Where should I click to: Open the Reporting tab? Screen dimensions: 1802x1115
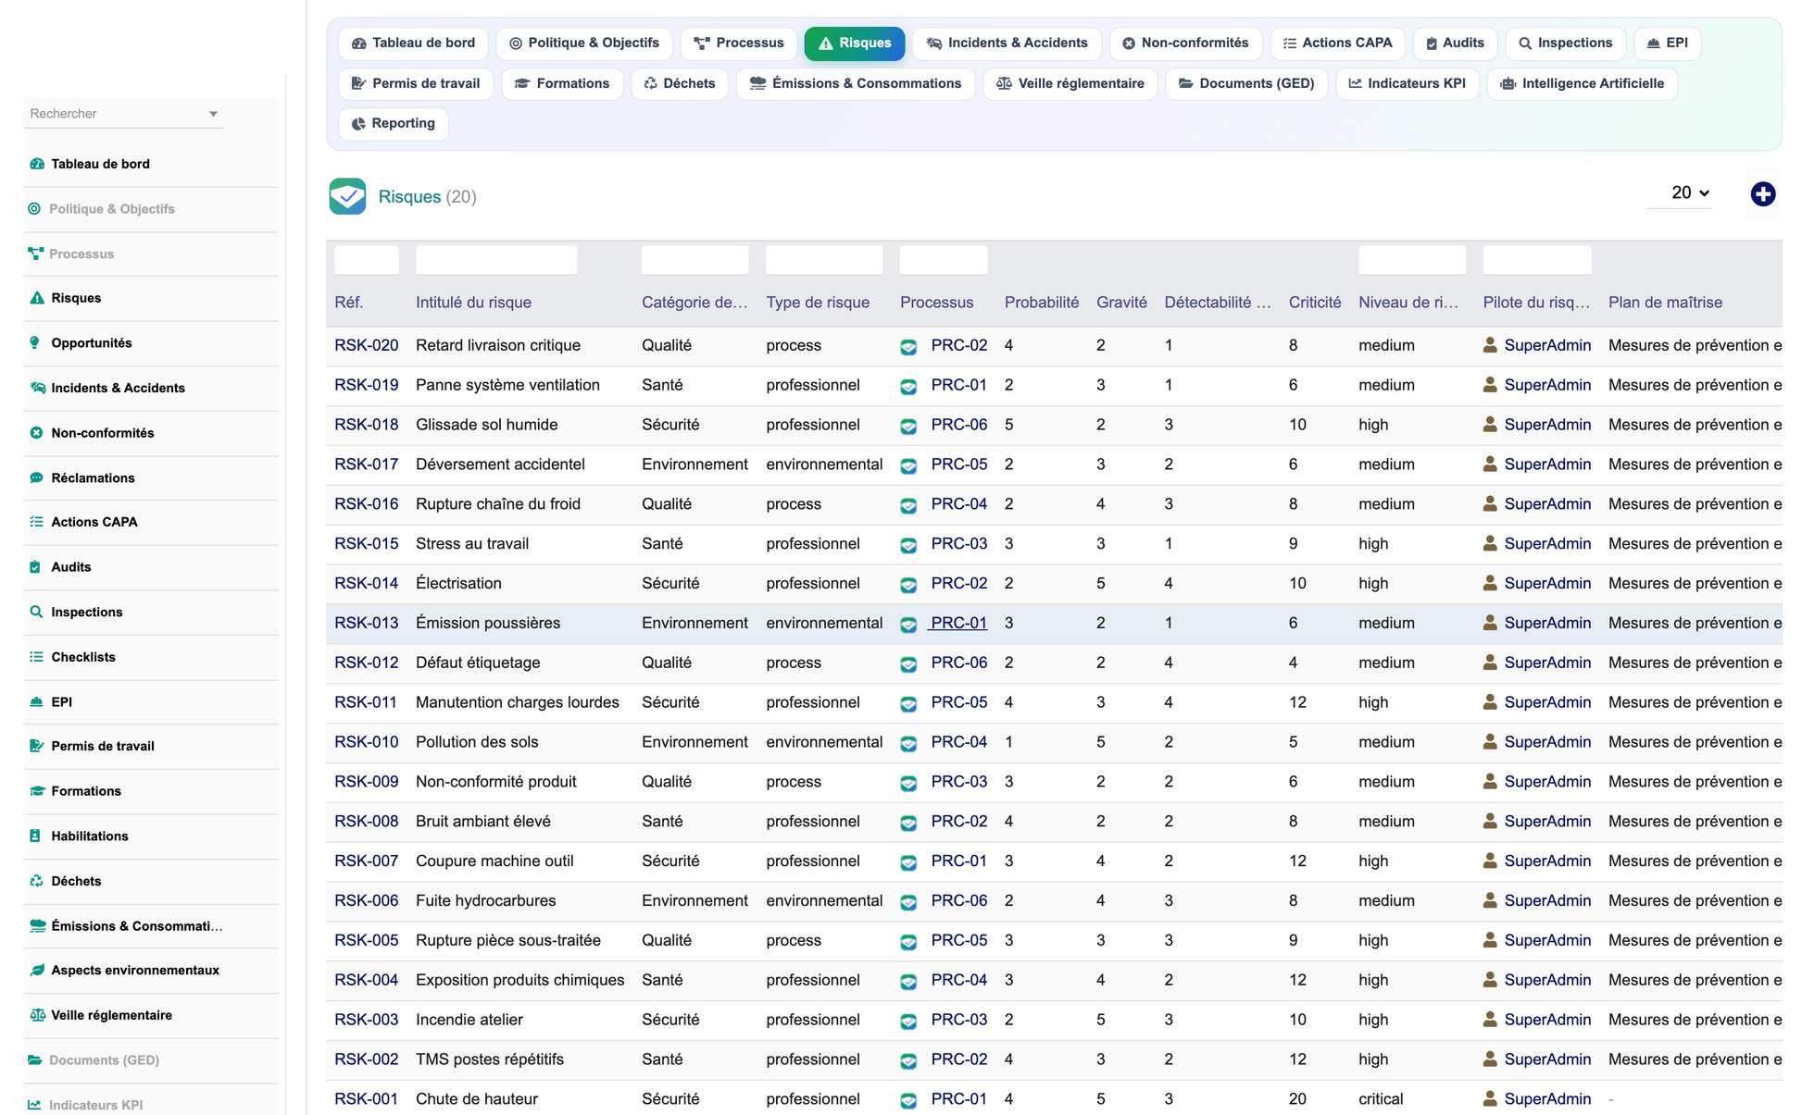(394, 123)
